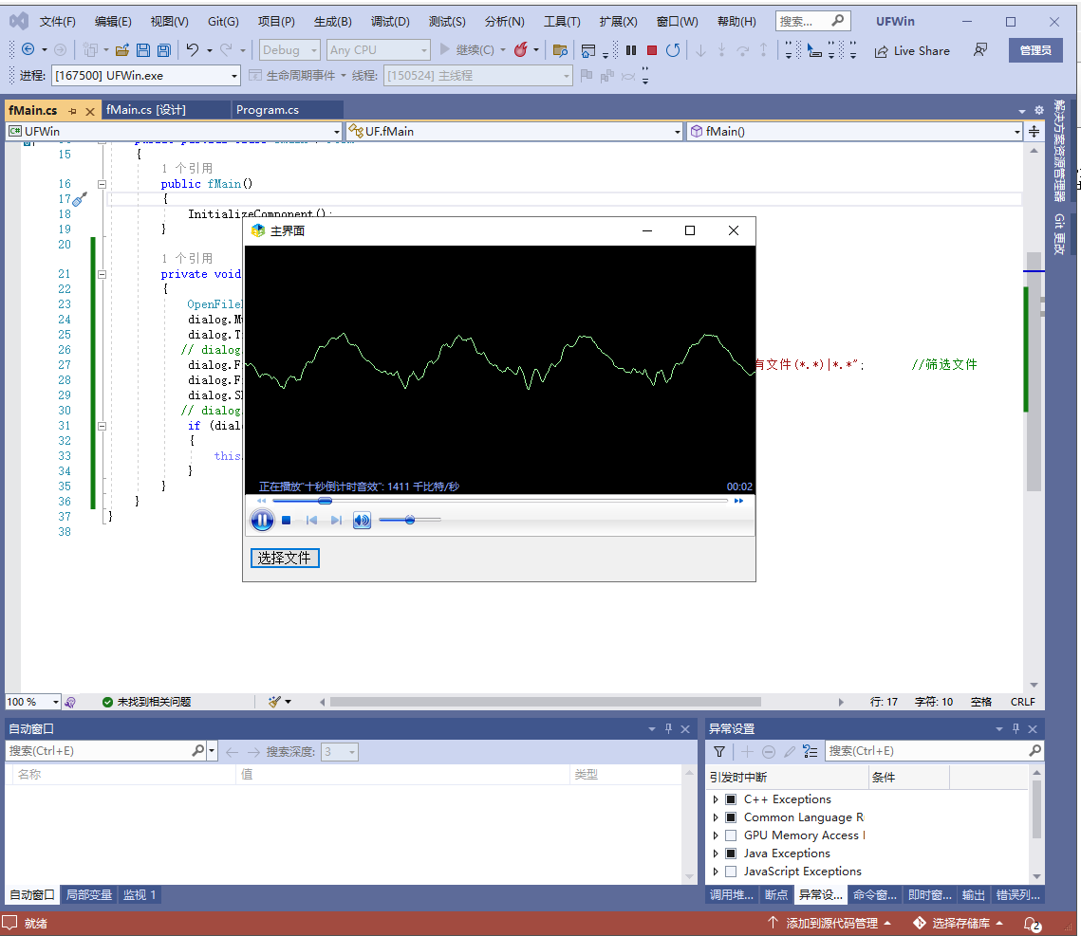Open the UF.fMain type dropdown

pyautogui.click(x=513, y=132)
